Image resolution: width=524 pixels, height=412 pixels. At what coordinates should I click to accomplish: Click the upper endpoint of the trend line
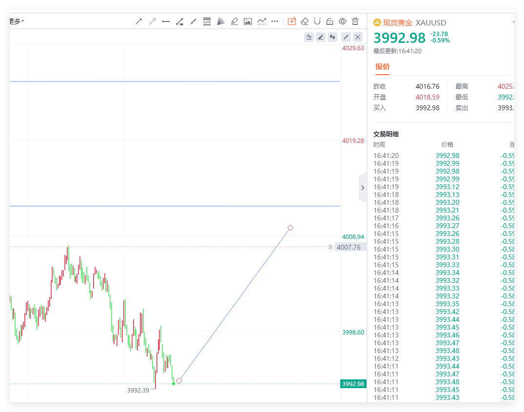click(291, 228)
